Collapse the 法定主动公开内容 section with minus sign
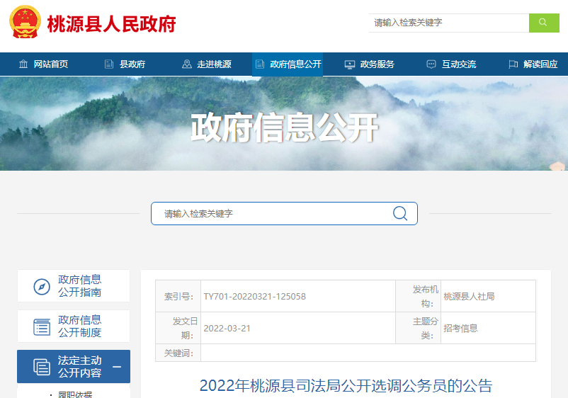Screen dimensions: 568x398 point(117,367)
